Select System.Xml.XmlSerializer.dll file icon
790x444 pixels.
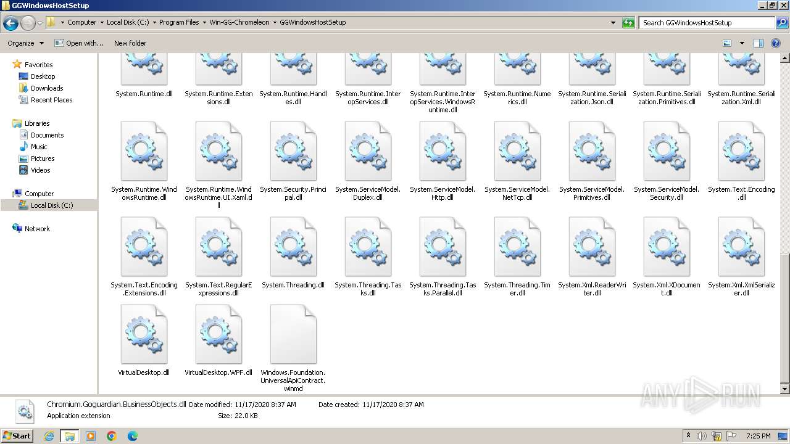[741, 247]
